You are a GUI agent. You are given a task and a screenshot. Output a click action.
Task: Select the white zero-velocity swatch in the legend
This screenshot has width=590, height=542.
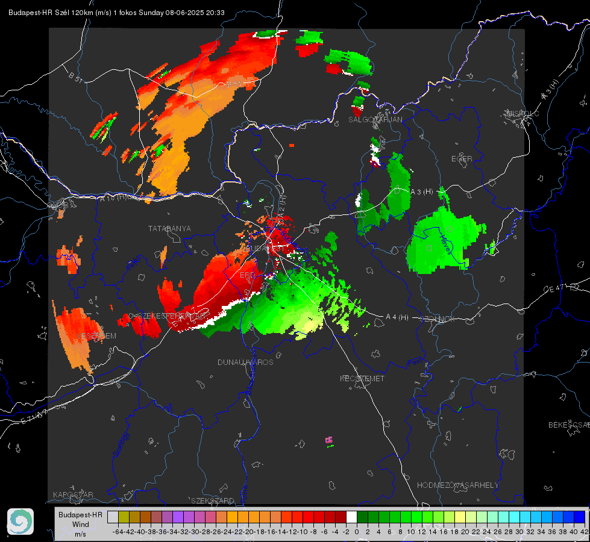point(351,517)
